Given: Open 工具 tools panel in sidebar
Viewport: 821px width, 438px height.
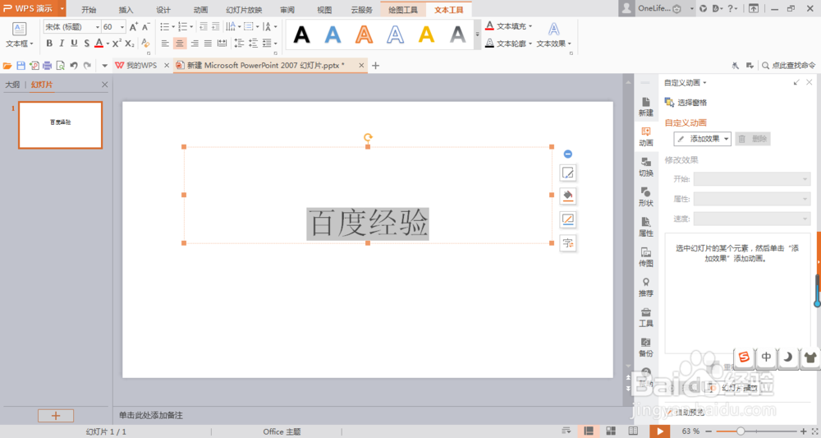Looking at the screenshot, I should pos(645,317).
